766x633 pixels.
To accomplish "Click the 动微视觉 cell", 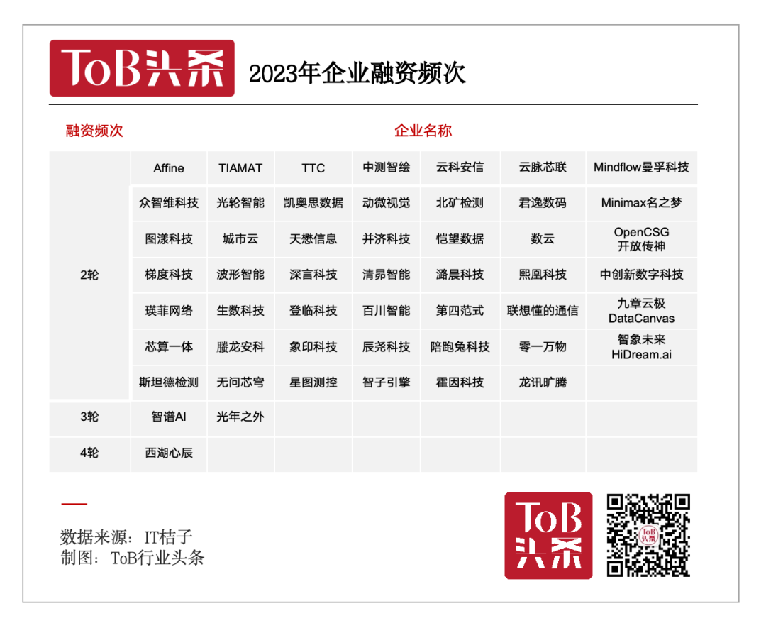I will [386, 203].
